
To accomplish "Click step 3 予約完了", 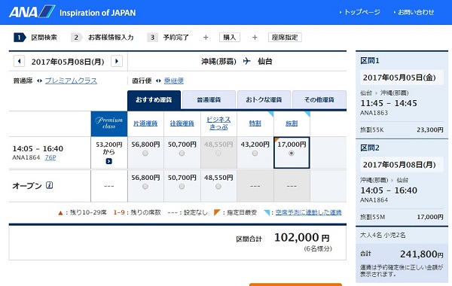I will [168, 38].
